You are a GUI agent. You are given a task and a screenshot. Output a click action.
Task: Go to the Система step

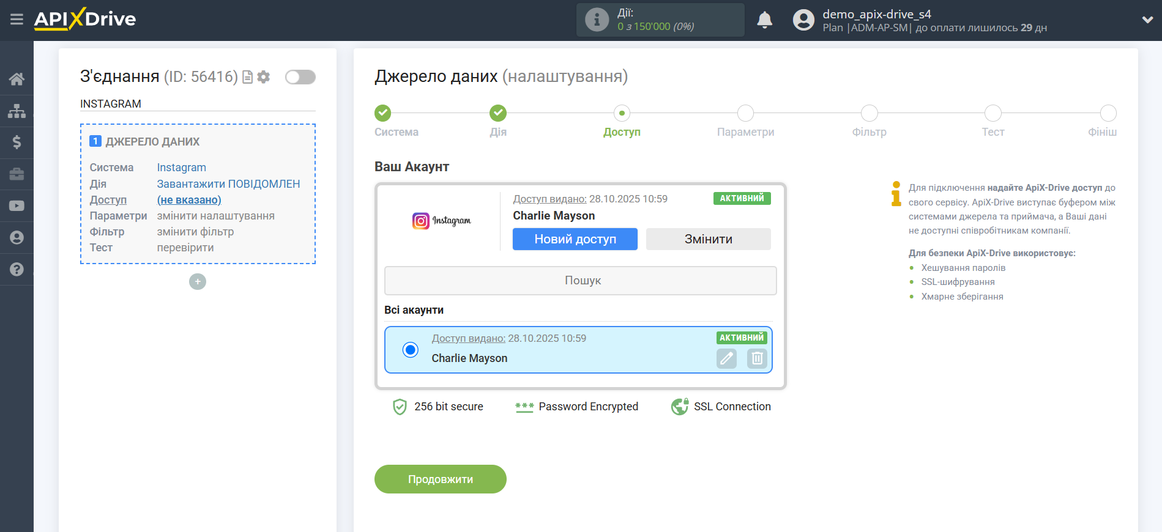(x=383, y=113)
